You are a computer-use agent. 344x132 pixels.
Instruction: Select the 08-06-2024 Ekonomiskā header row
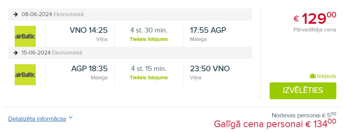click(130, 14)
